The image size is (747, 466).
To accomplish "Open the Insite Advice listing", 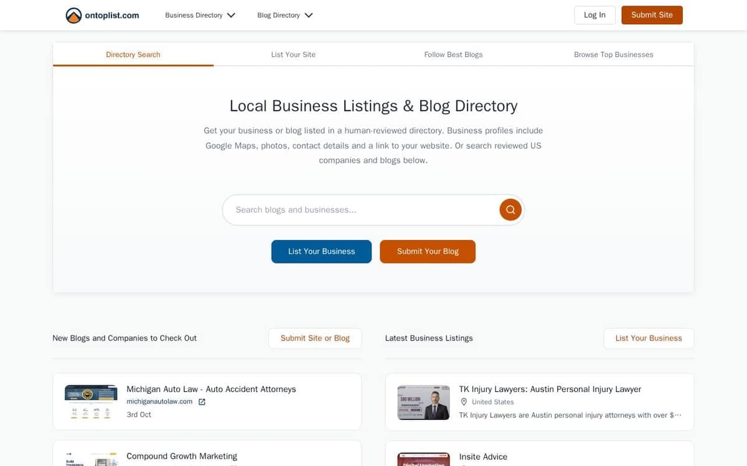I will pyautogui.click(x=483, y=456).
